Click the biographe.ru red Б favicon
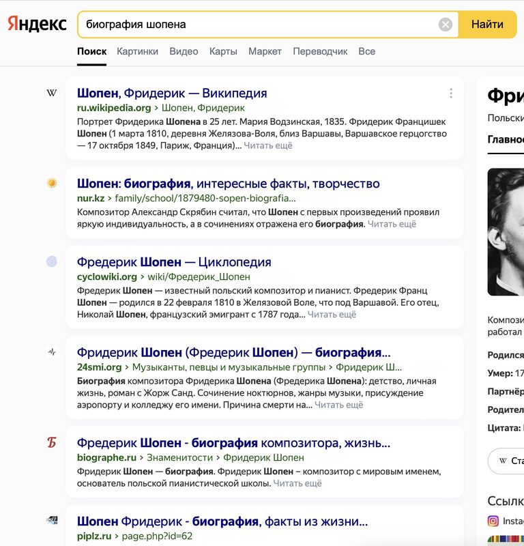The width and height of the screenshot is (524, 546). [x=52, y=443]
